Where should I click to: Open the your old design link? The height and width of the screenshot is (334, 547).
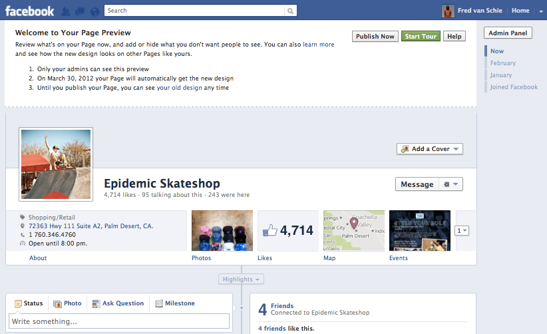tap(179, 88)
